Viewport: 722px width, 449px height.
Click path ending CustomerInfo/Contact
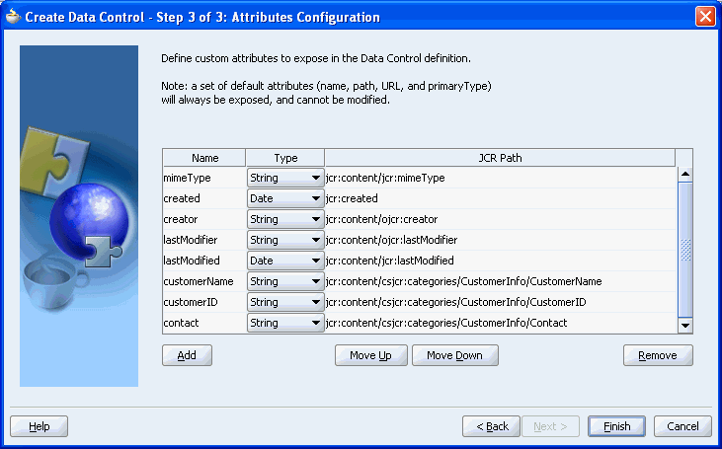coord(501,323)
